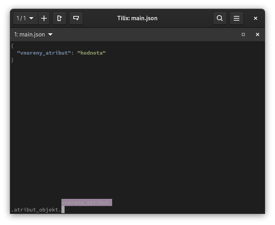Click the closing curly brace
Screen dimensions: 275x225
pos(12,60)
